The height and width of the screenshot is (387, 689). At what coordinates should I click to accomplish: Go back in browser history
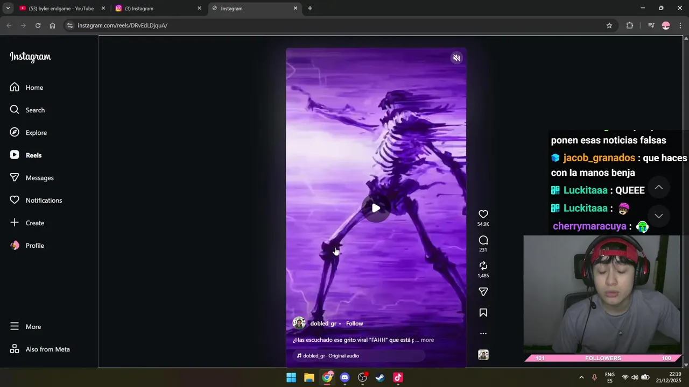[9, 25]
